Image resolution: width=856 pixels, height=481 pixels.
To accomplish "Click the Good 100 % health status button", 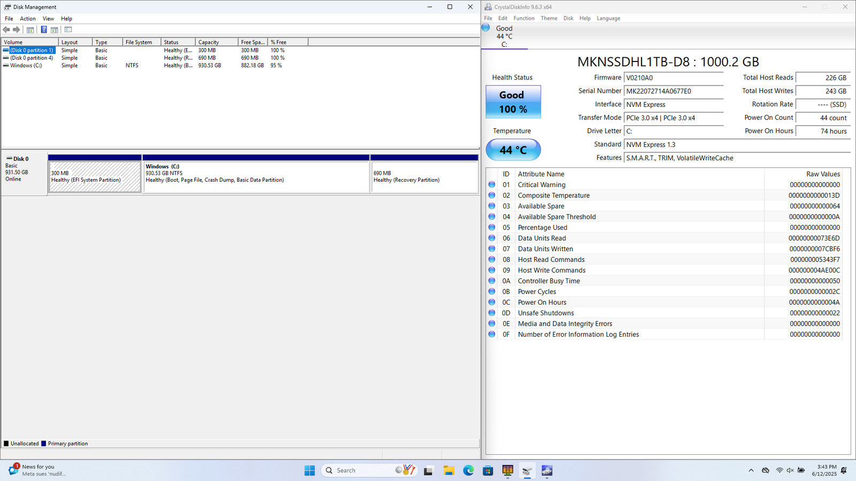I will (x=513, y=102).
